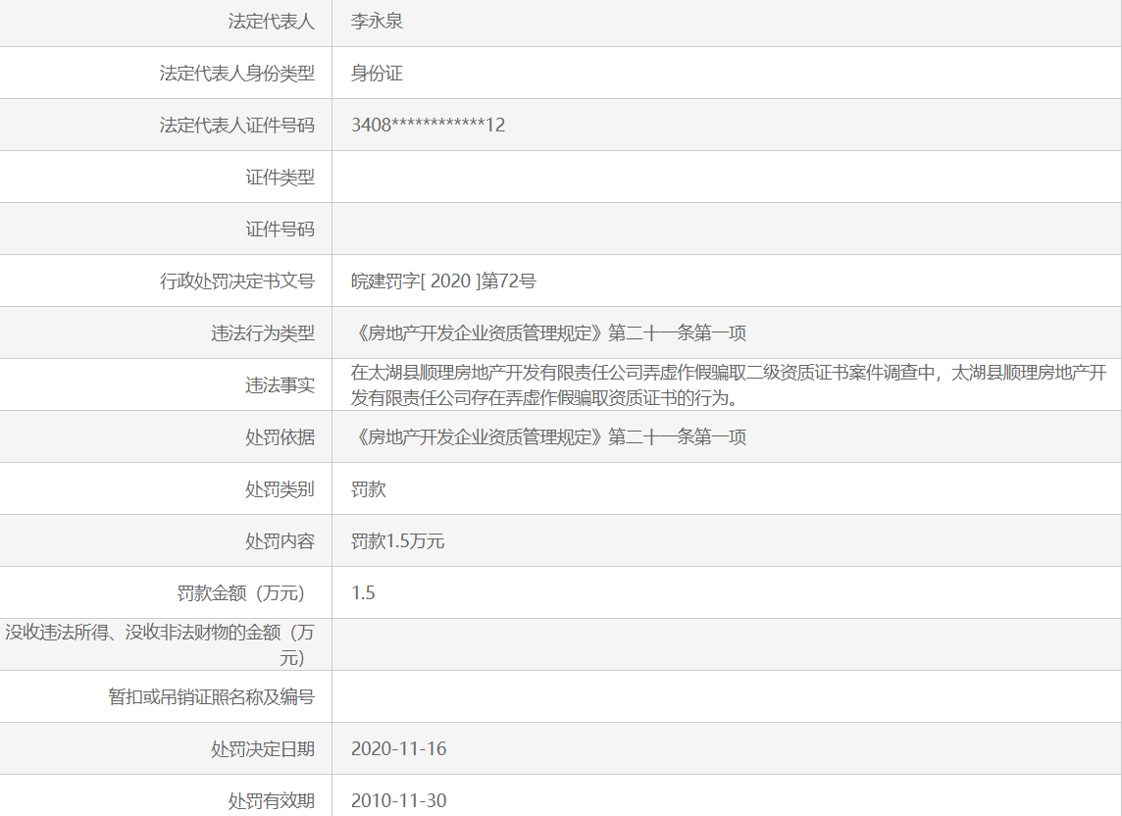Select the value 罚款1.5万元
Image resolution: width=1122 pixels, height=816 pixels.
(398, 541)
